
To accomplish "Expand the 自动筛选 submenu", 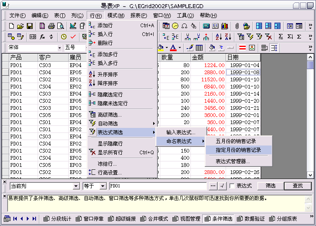I will point(122,123).
